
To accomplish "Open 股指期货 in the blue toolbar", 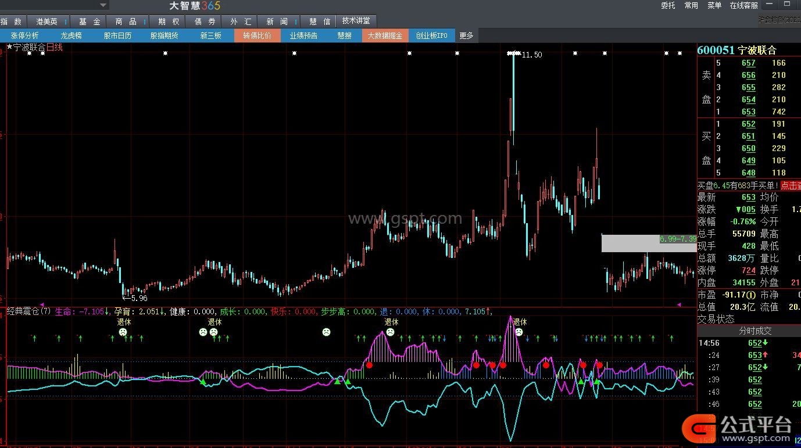I will [x=165, y=35].
